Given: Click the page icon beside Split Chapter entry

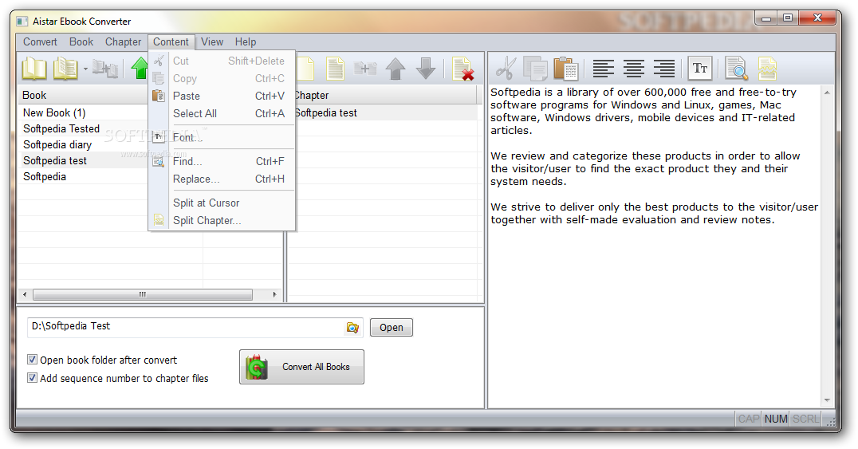Looking at the screenshot, I should 158,220.
